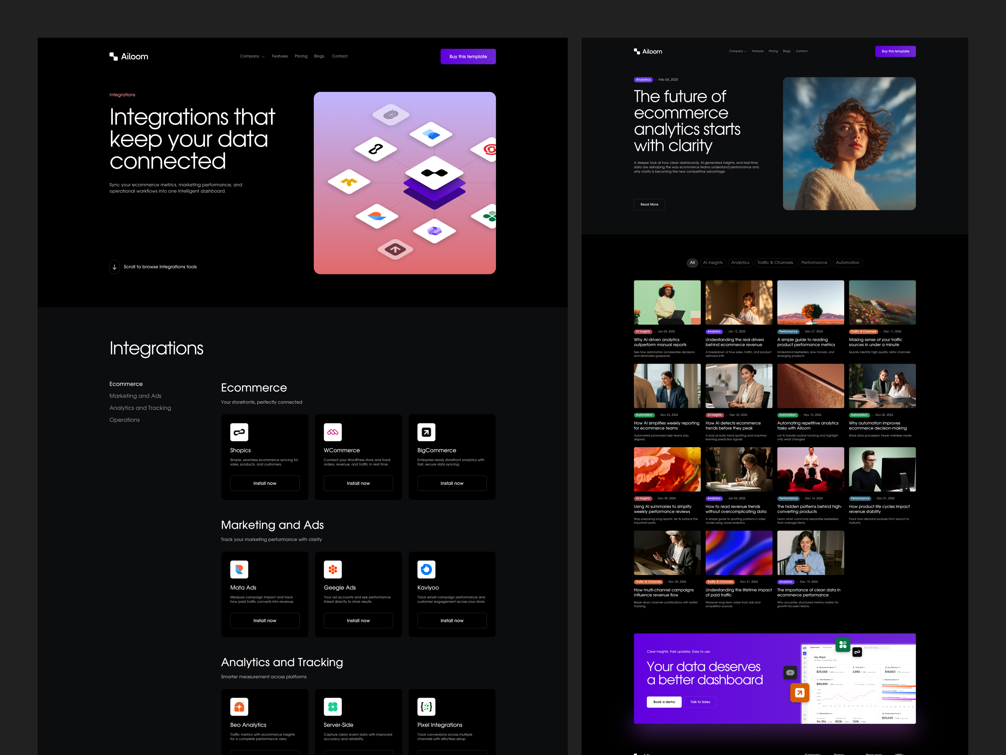This screenshot has width=1006, height=755.
Task: Select the BigCommerce integration icon
Action: pyautogui.click(x=427, y=432)
